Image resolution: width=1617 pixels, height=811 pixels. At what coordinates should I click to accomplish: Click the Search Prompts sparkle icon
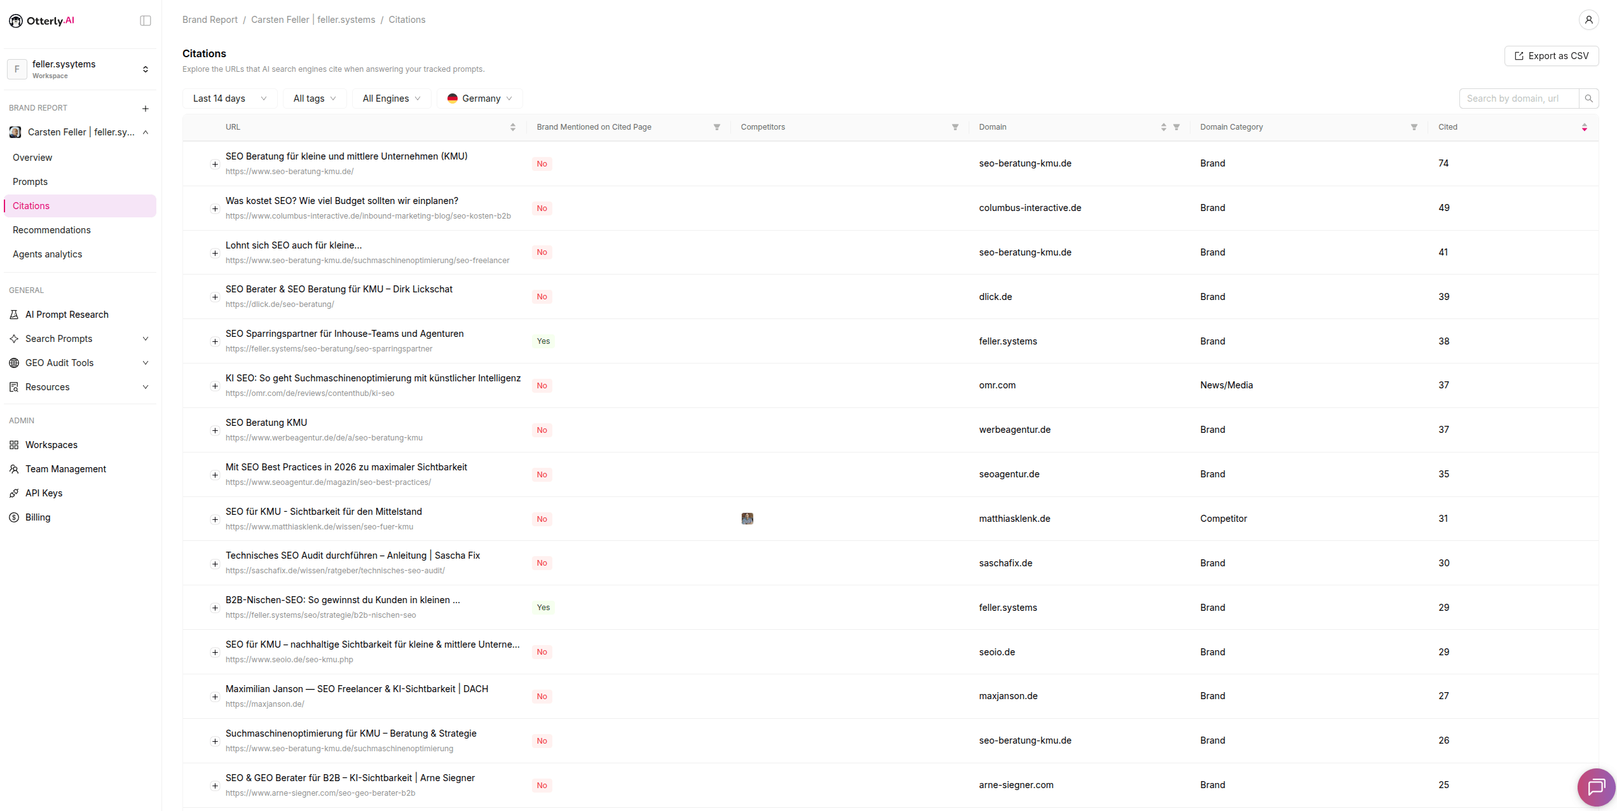(x=14, y=339)
